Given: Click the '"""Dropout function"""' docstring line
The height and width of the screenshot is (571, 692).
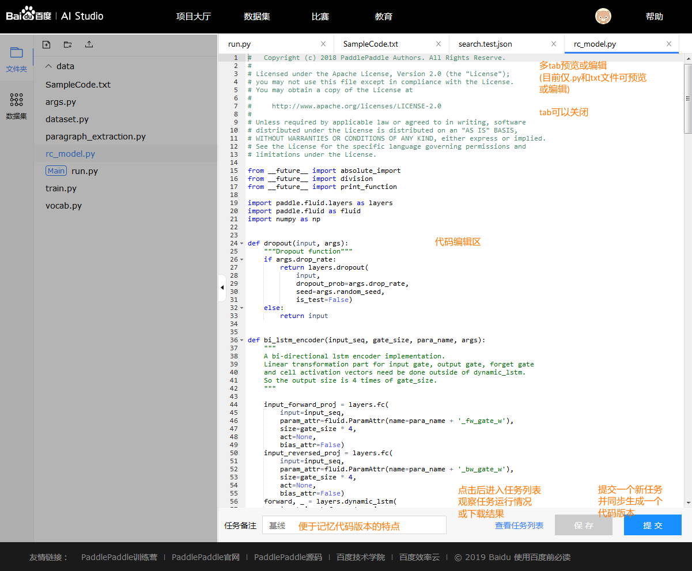Looking at the screenshot, I should [308, 251].
